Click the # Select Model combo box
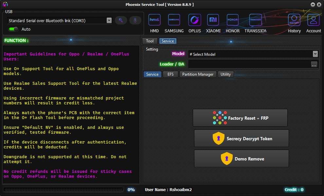Viewport: 324px width, 196px height. click(x=253, y=54)
